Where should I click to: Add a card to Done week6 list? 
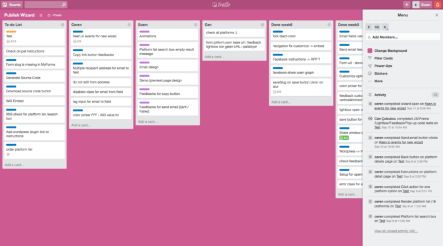281,102
